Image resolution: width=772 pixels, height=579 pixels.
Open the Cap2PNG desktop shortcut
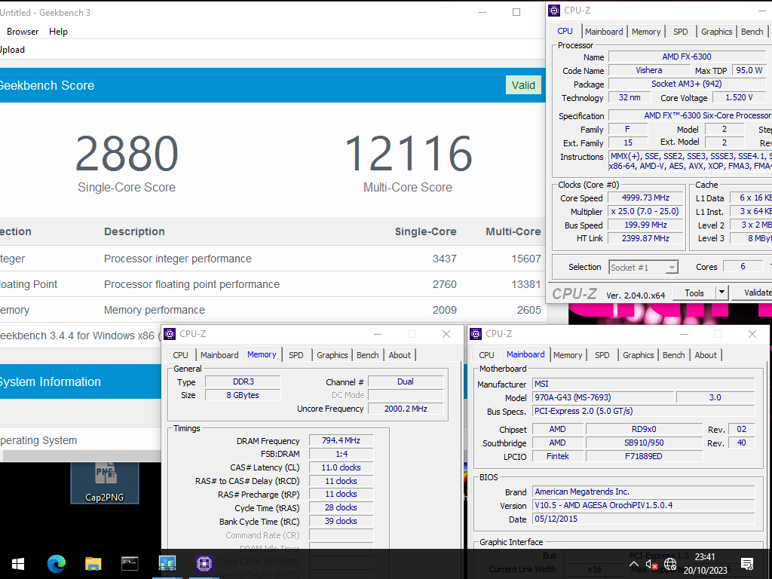point(104,483)
